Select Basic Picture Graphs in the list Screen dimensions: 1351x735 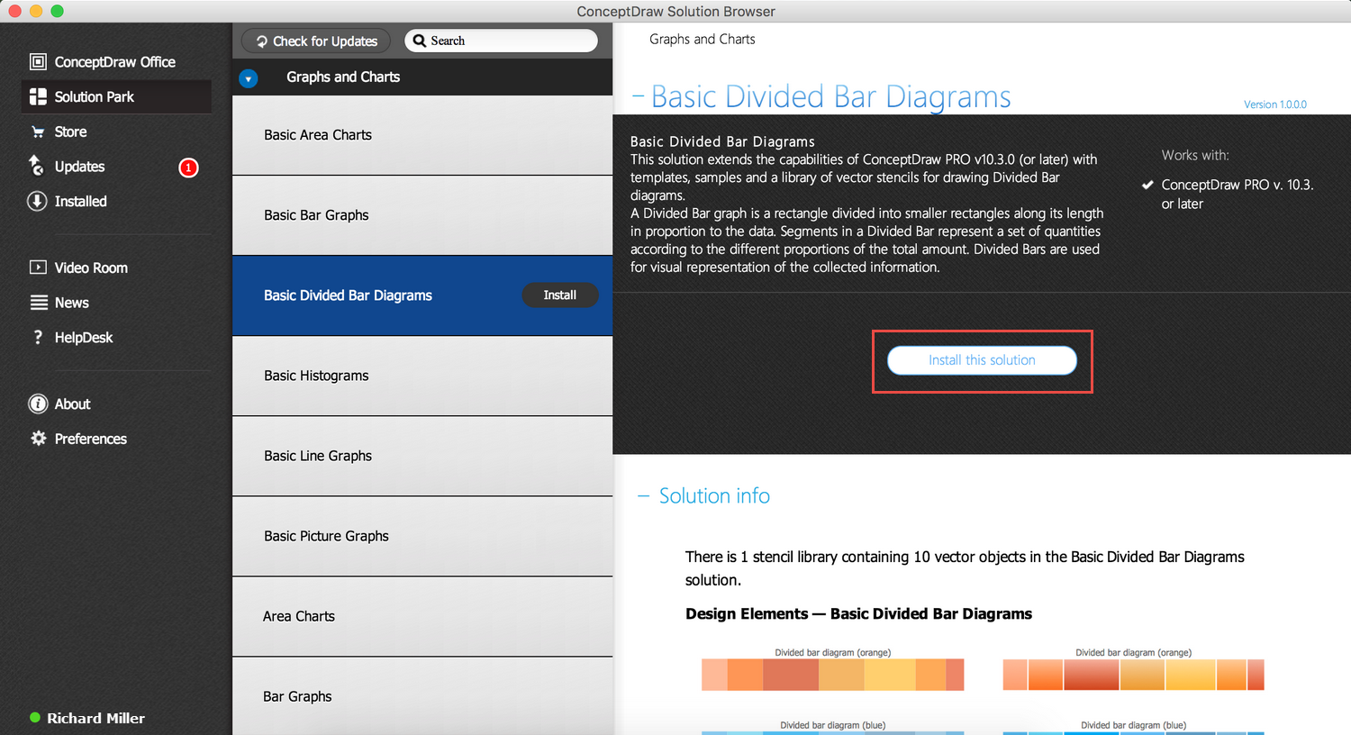click(x=422, y=536)
